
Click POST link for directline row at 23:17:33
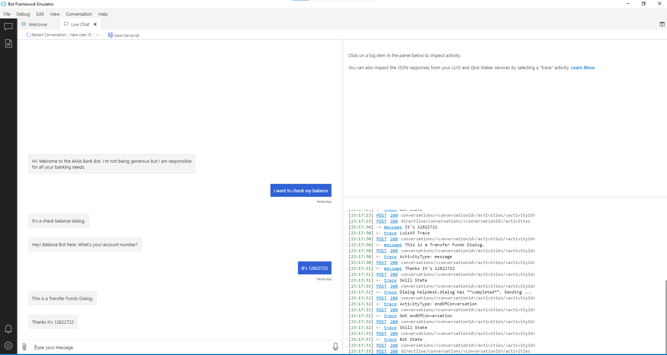pyautogui.click(x=382, y=351)
